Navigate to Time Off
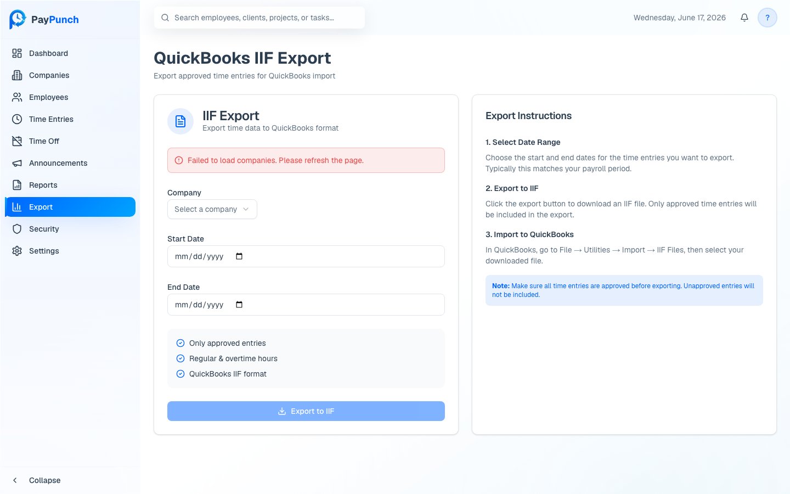 click(x=70, y=141)
